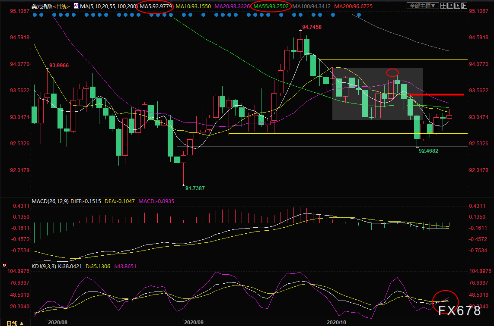
Task: Click the MA100:94.3412 value
Action: (311, 6)
